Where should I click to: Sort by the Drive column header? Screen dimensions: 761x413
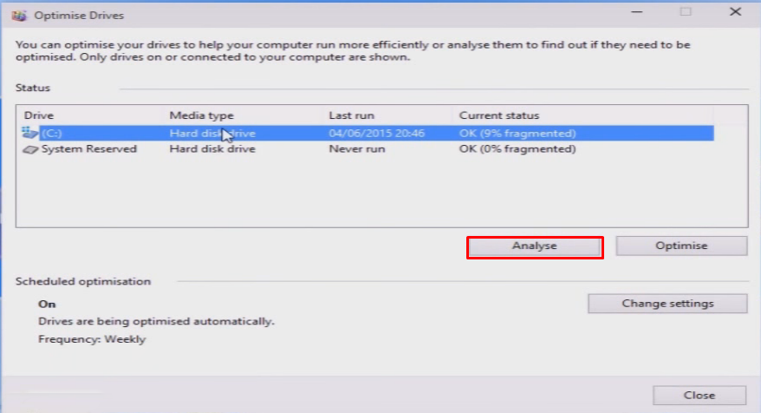(x=39, y=115)
